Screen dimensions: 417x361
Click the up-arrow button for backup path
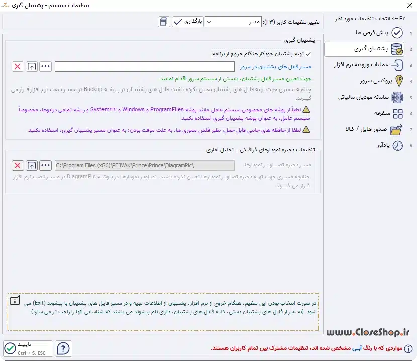coord(32,66)
